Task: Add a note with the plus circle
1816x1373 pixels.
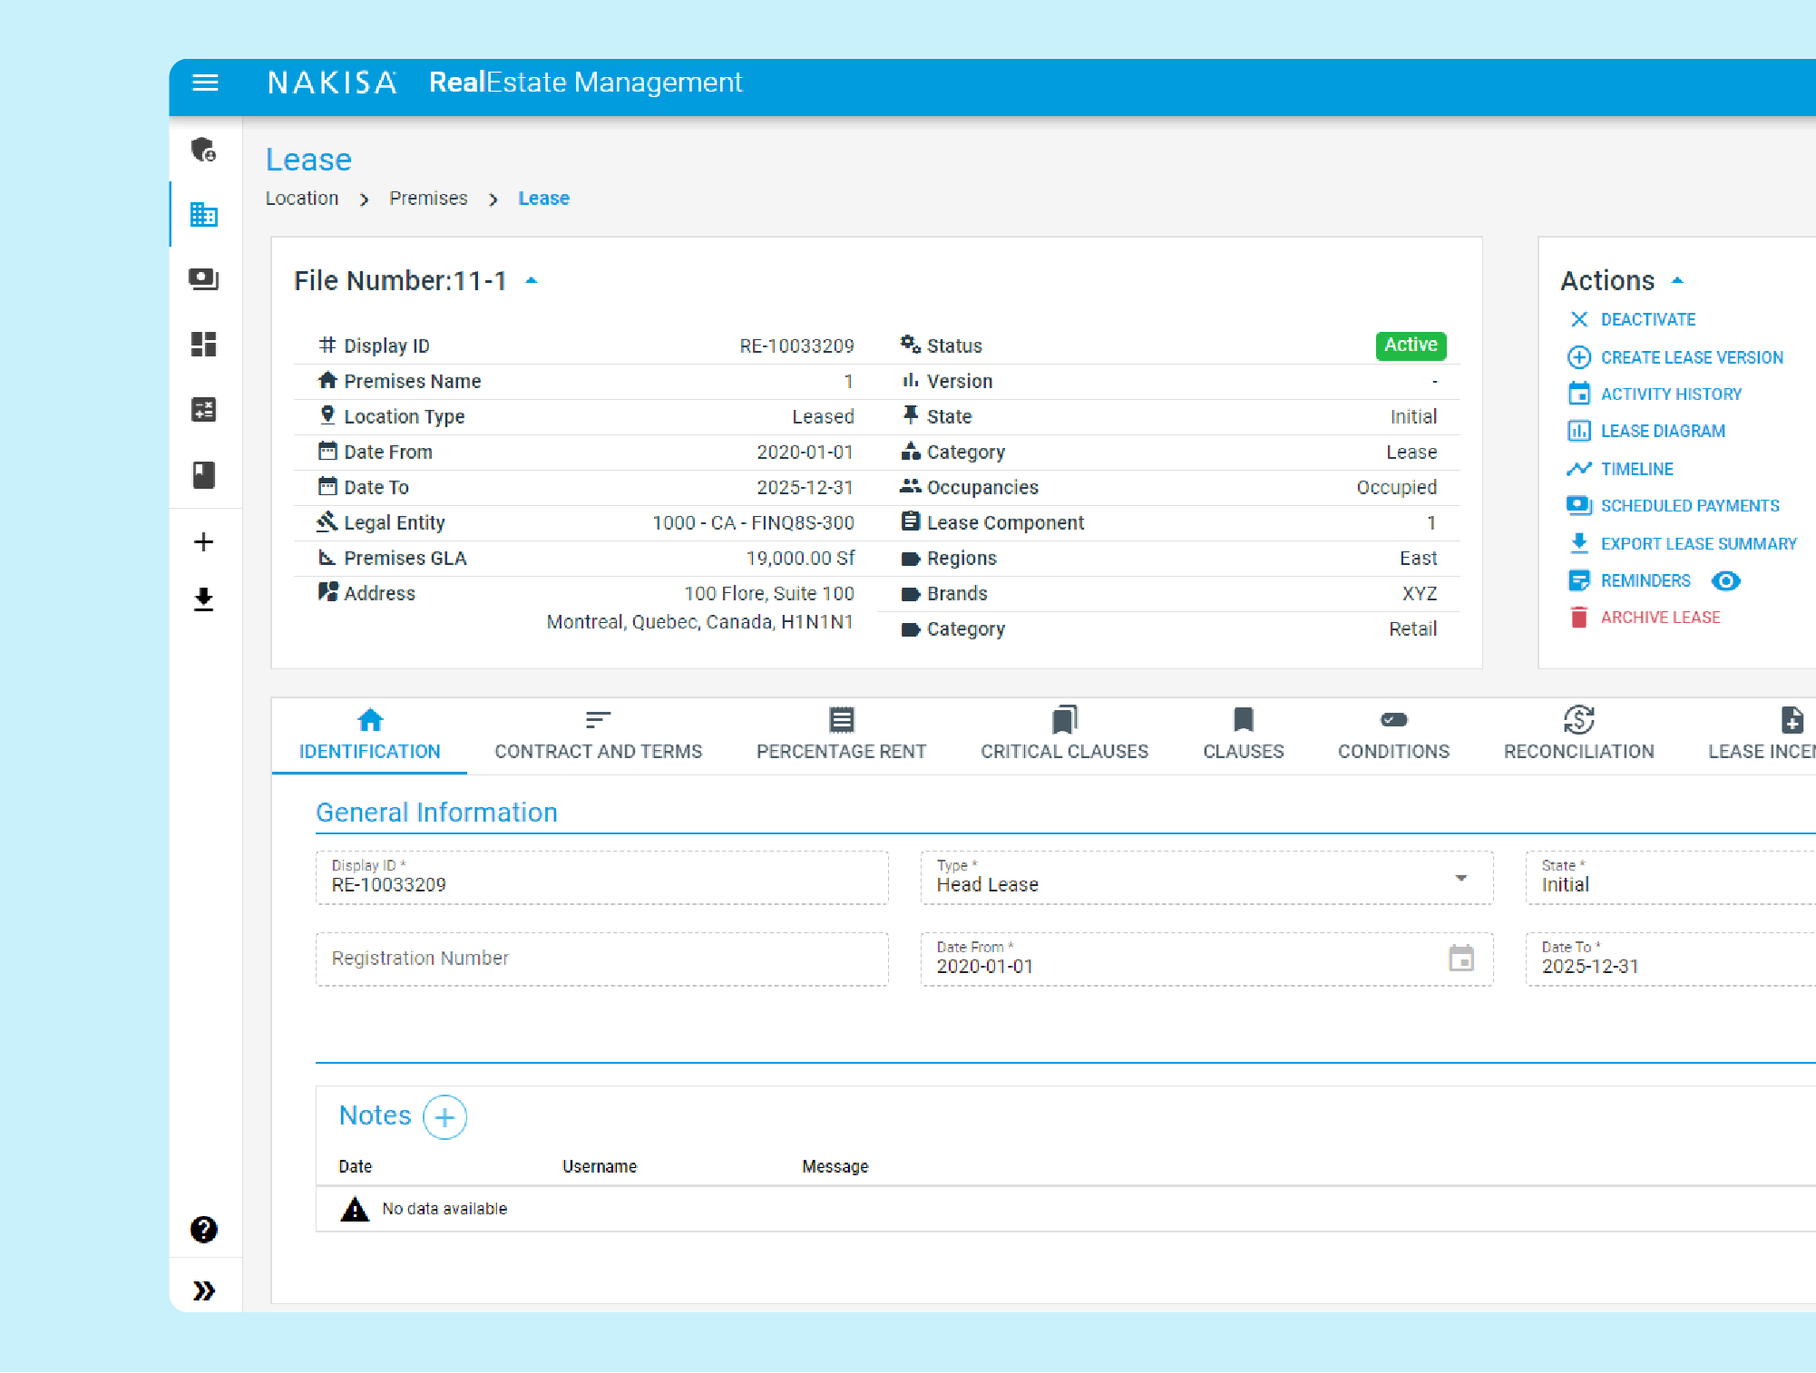Action: (444, 1117)
